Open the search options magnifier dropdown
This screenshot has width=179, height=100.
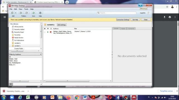[x=99, y=13]
